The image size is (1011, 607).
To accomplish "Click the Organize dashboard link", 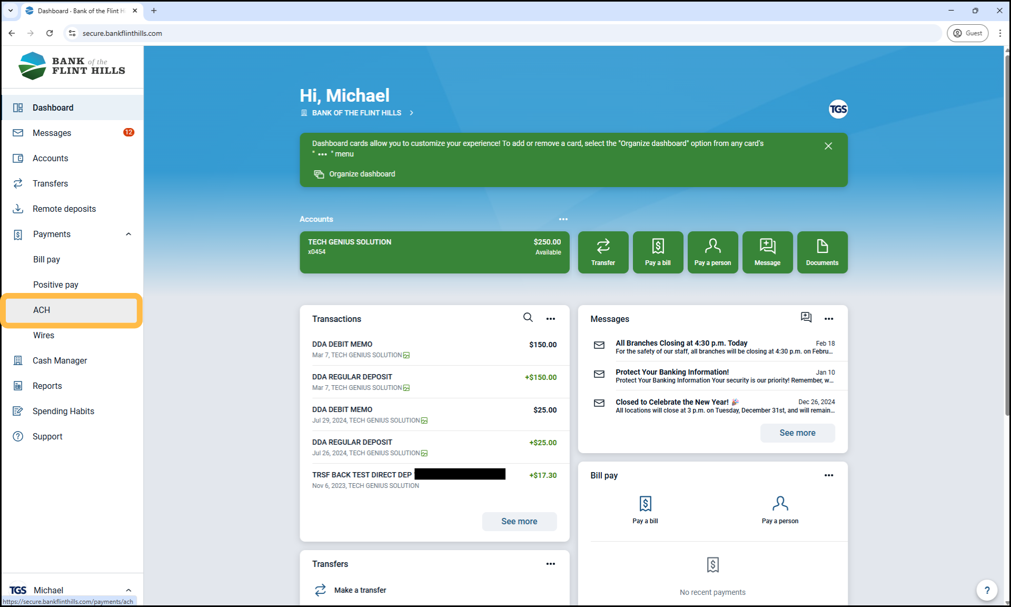I will [362, 174].
